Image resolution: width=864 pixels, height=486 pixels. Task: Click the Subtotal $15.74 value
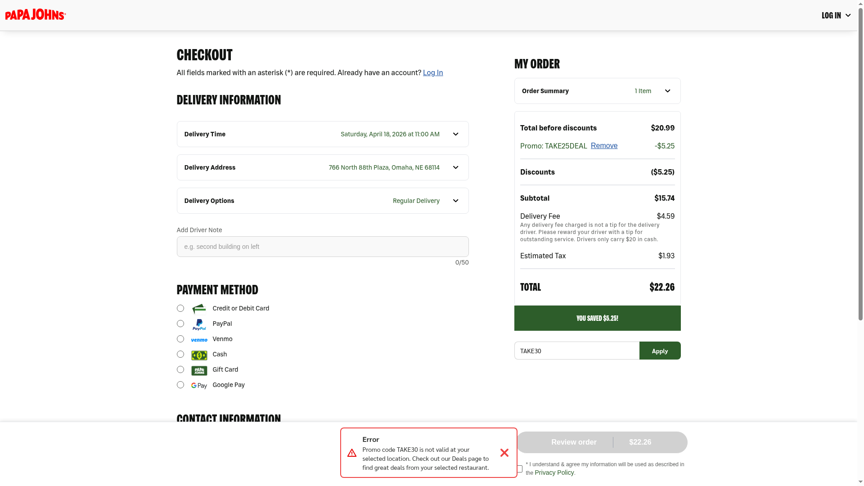pos(665,198)
